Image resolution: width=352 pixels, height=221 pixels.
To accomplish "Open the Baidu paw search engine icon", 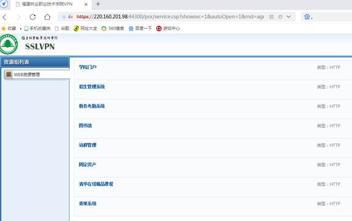I will pos(307,16).
